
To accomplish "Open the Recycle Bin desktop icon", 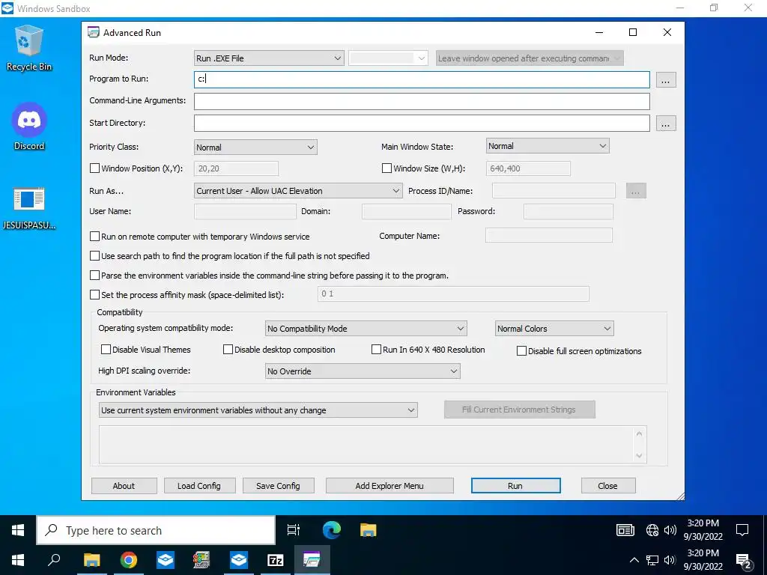I will [x=29, y=48].
